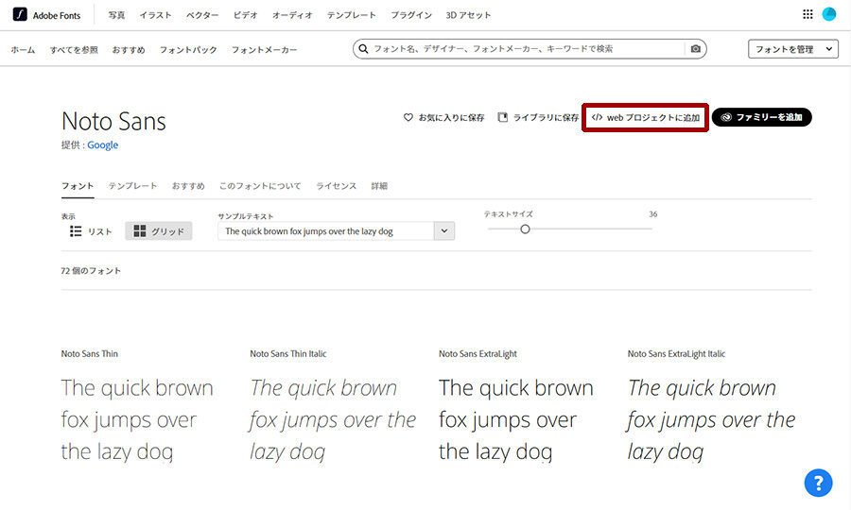
Task: Open the 3D アセット menu
Action: point(468,15)
